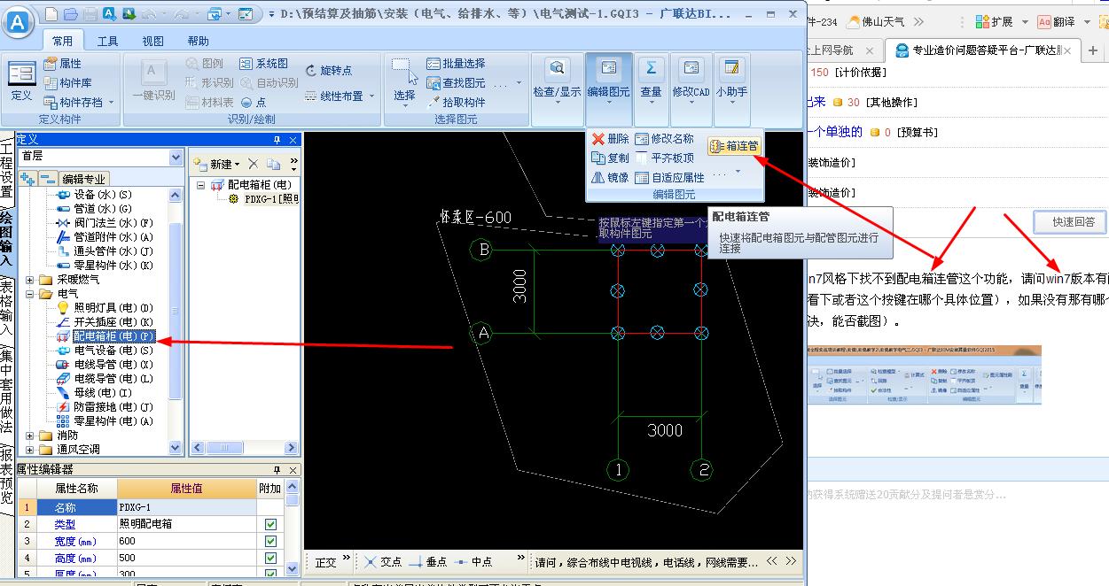Image resolution: width=1109 pixels, height=586 pixels.
Task: Click the minus remove icon in tree toolbar
Action: [x=48, y=178]
